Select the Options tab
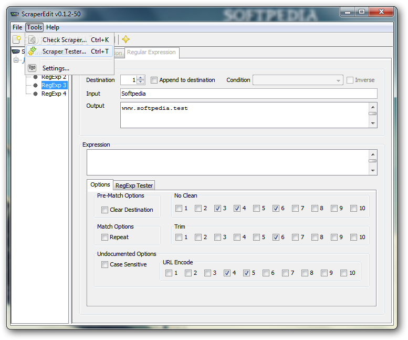The height and width of the screenshot is (340, 408). [100, 184]
